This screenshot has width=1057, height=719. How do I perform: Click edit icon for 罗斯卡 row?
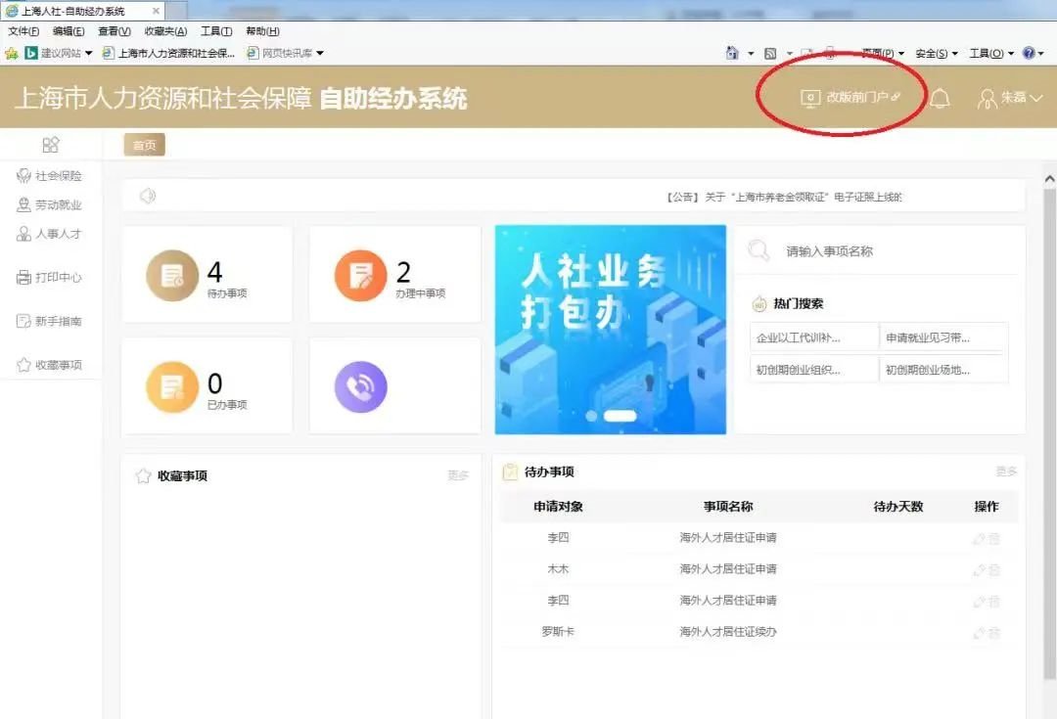coord(979,633)
